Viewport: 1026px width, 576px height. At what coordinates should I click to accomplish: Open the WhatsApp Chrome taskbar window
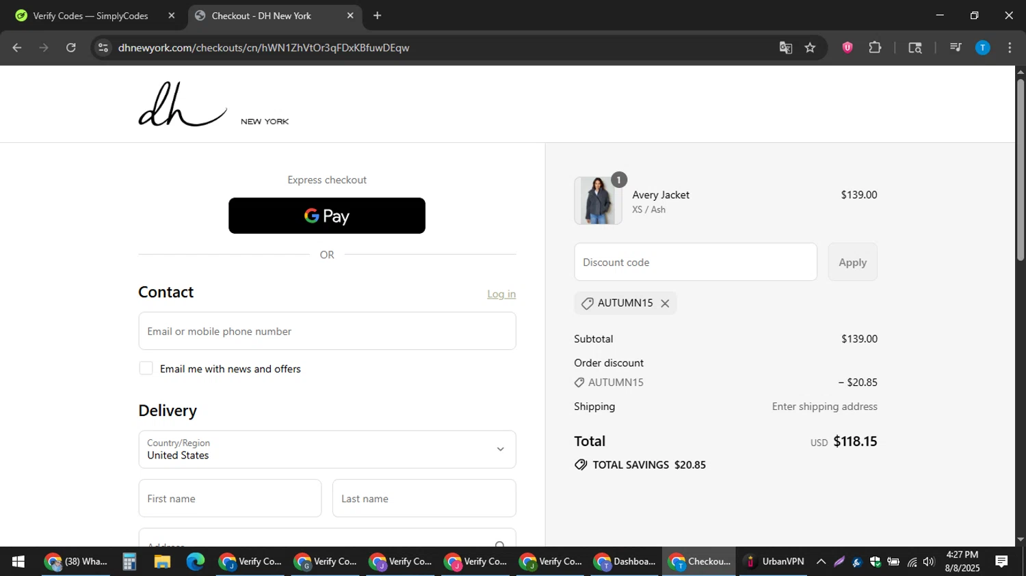tap(75, 562)
